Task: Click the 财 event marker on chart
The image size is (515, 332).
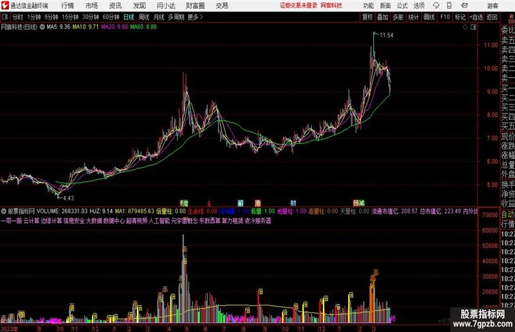Action: click(293, 203)
